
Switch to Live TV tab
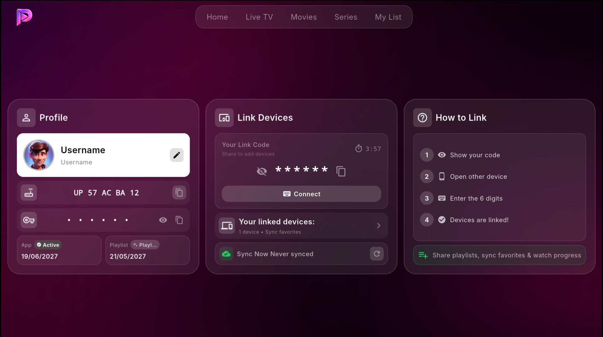click(x=259, y=17)
